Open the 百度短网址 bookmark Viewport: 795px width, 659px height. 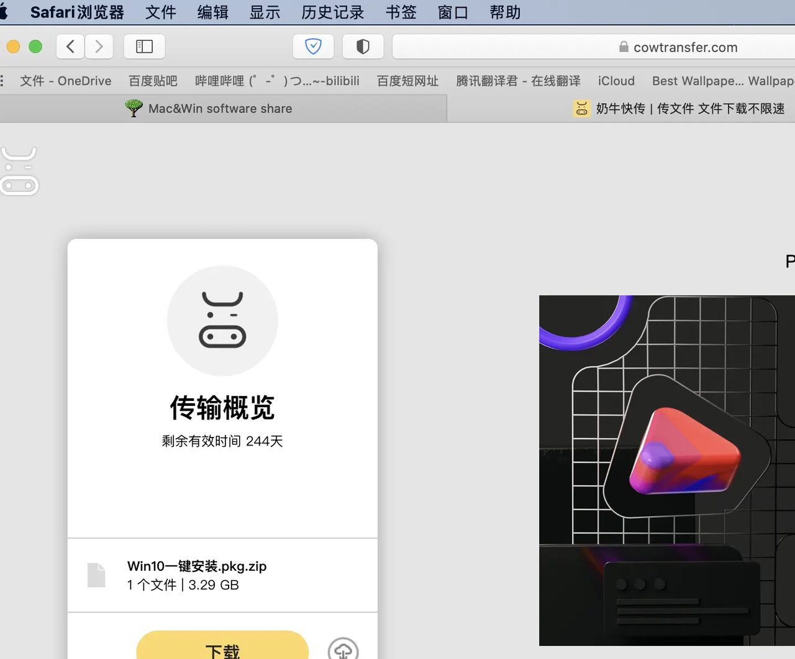[407, 81]
